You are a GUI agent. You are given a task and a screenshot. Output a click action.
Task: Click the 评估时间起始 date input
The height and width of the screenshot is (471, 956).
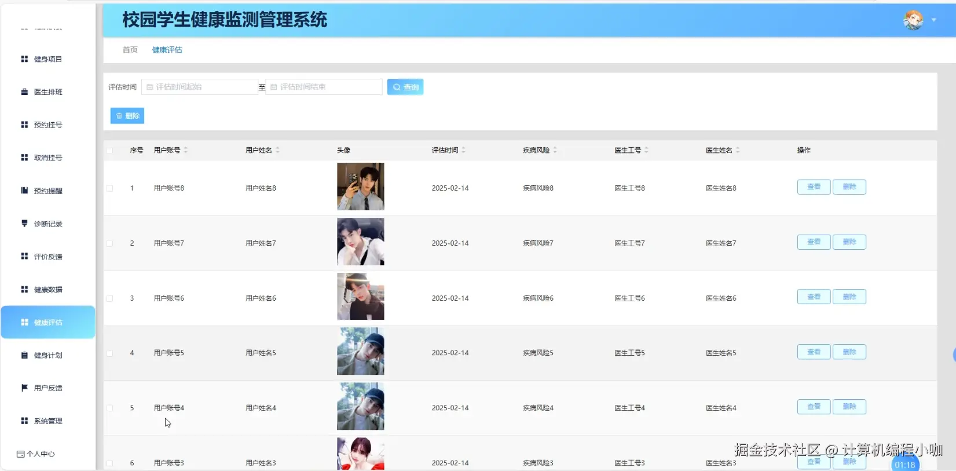(x=200, y=87)
